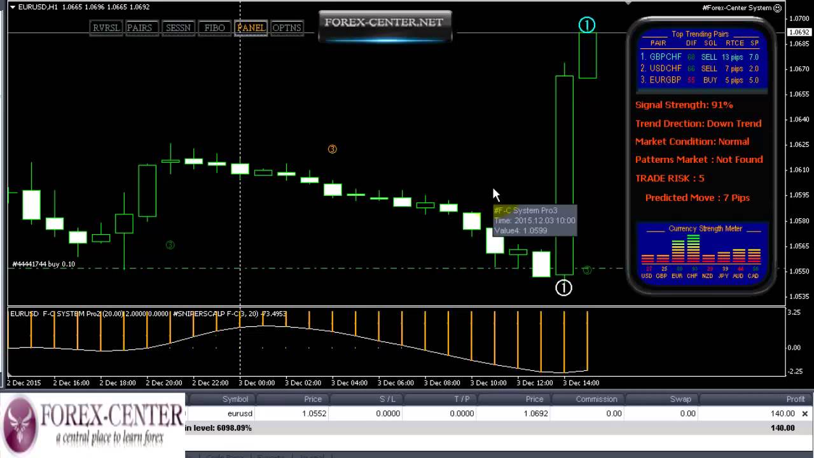Click the chart shift triangle on top edge
814x458 pixels.
pos(629,3)
